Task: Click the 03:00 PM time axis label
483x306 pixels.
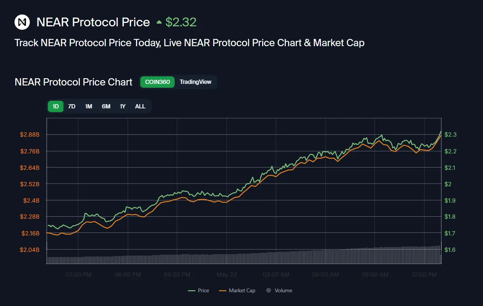Action: tap(78, 275)
